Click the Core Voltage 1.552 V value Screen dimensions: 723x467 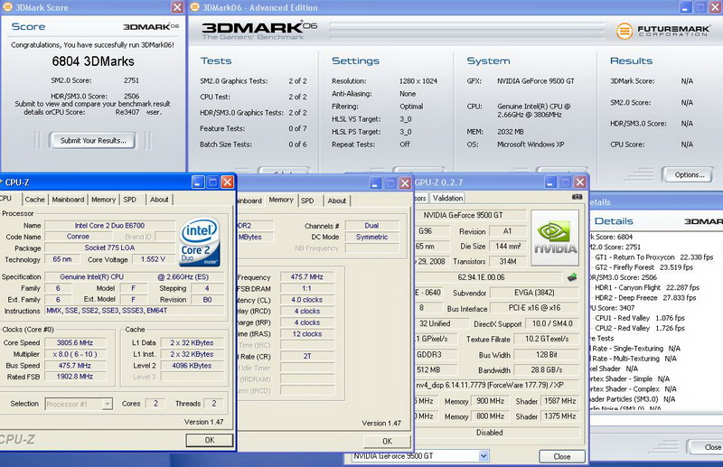153,259
